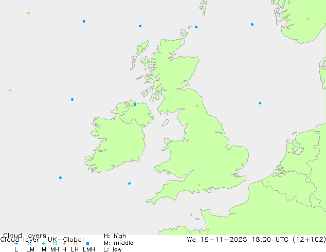Select the orange circle over Norway
This screenshot has width=326, height=252.
[308, 19]
